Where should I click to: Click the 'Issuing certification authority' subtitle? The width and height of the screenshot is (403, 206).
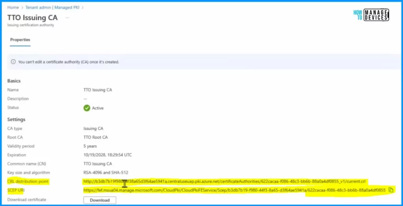(x=31, y=25)
